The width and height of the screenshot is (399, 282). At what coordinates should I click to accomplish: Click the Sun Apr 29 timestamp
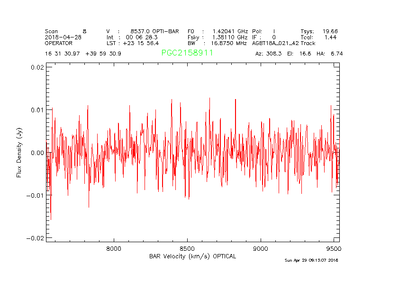point(311,260)
